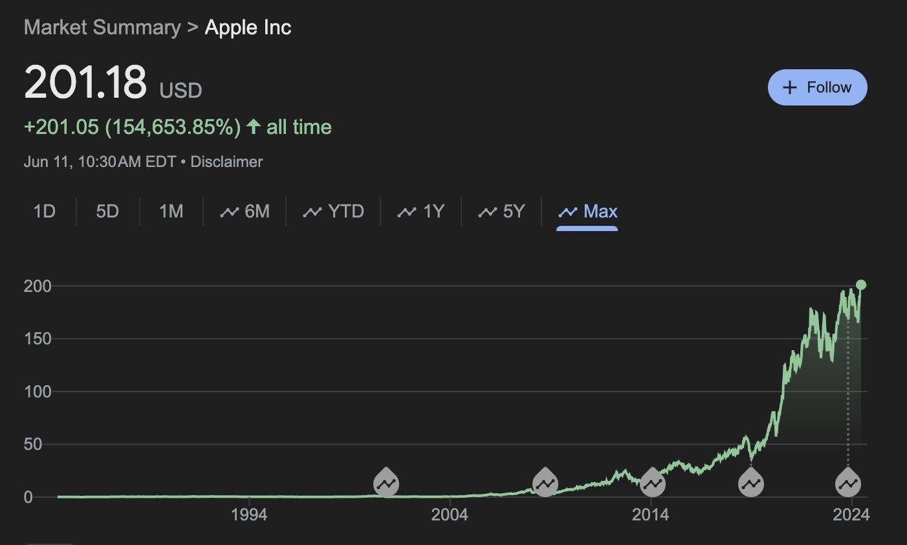907x545 pixels.
Task: Select the Max range tab
Action: point(587,212)
